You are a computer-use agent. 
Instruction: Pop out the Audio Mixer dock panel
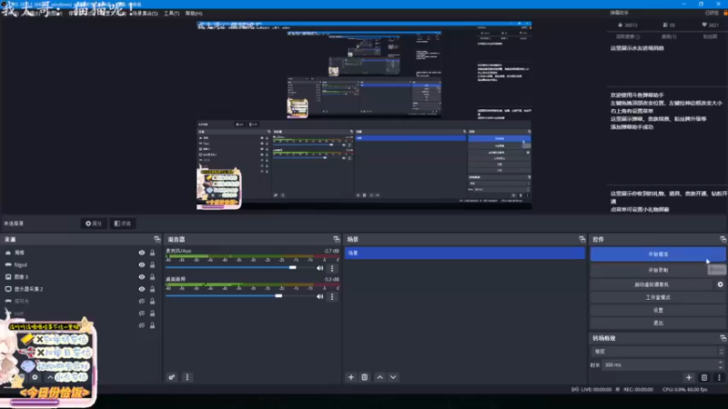337,239
